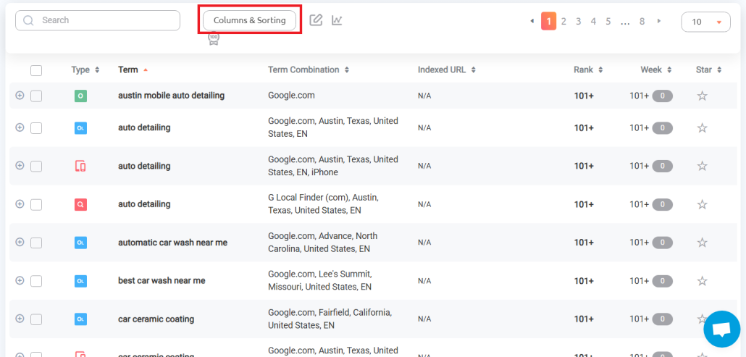Expand the car ceramic coating Fairfield row
The width and height of the screenshot is (746, 357).
point(20,318)
